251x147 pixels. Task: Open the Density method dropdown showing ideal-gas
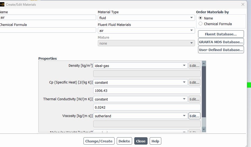click(x=140, y=66)
